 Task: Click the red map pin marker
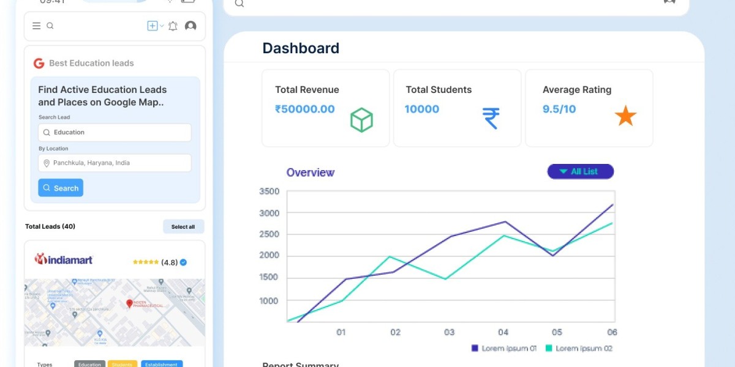(129, 303)
